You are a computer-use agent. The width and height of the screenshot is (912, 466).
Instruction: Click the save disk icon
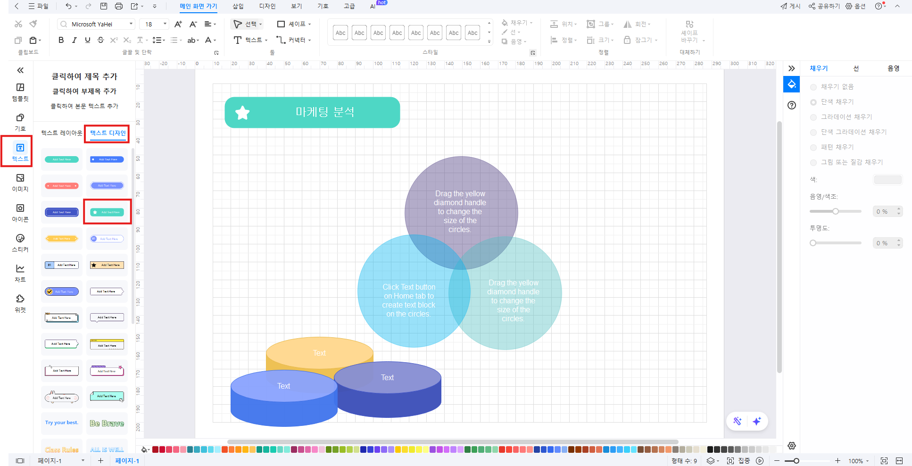104,6
